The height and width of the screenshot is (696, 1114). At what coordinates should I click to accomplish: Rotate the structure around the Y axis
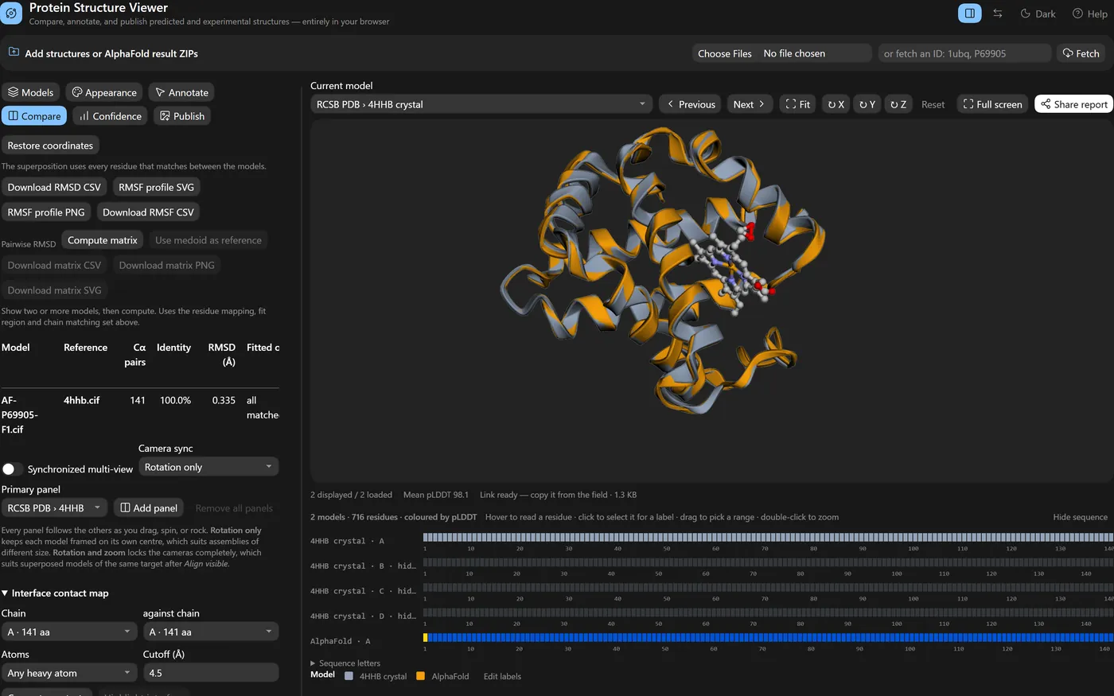[x=867, y=104]
